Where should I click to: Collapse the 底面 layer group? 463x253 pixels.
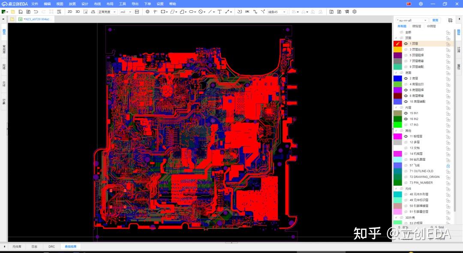tap(396, 72)
